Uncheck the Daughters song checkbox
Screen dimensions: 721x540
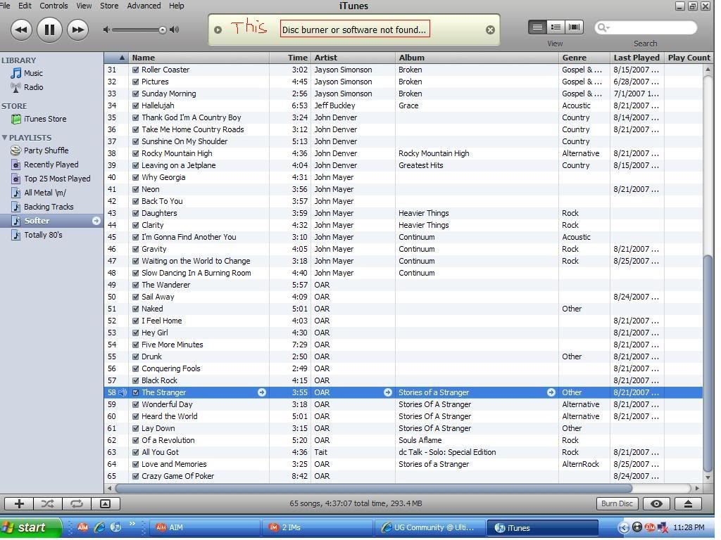136,213
